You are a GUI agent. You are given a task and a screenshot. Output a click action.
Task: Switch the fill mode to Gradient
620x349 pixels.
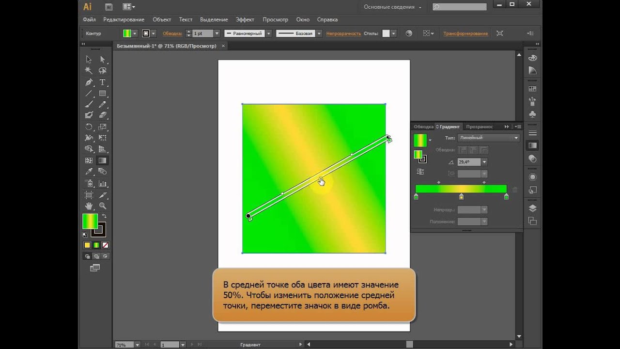pyautogui.click(x=96, y=245)
